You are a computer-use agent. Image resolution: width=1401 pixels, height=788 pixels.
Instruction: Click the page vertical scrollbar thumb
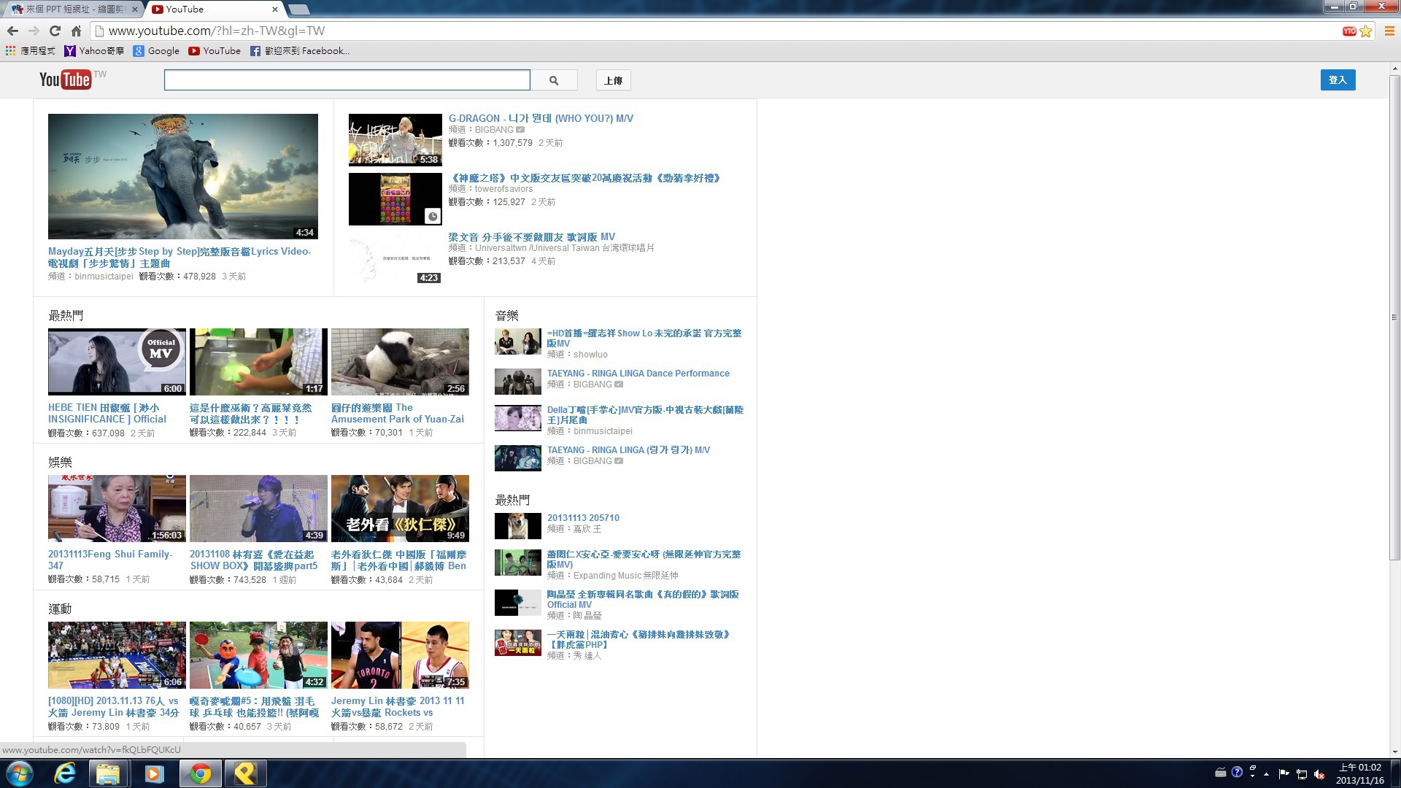pos(1394,317)
